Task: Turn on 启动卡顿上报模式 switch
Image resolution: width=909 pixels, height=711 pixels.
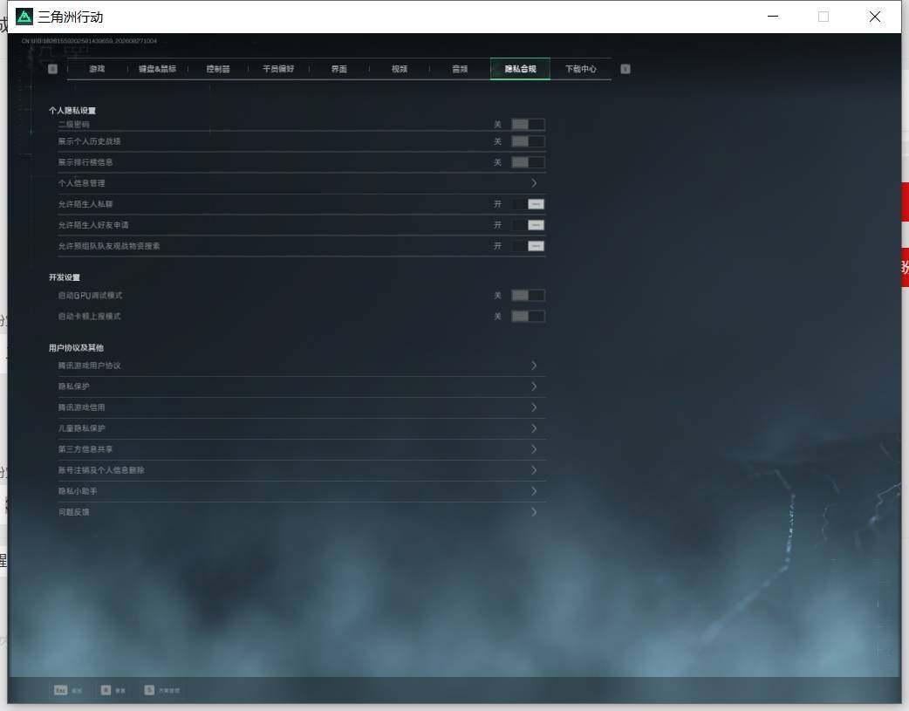Action: click(x=528, y=316)
